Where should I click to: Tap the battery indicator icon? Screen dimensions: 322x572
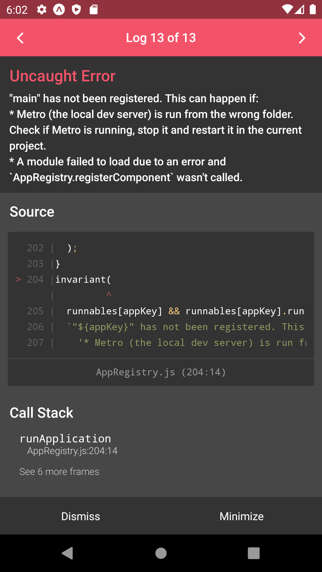(312, 10)
